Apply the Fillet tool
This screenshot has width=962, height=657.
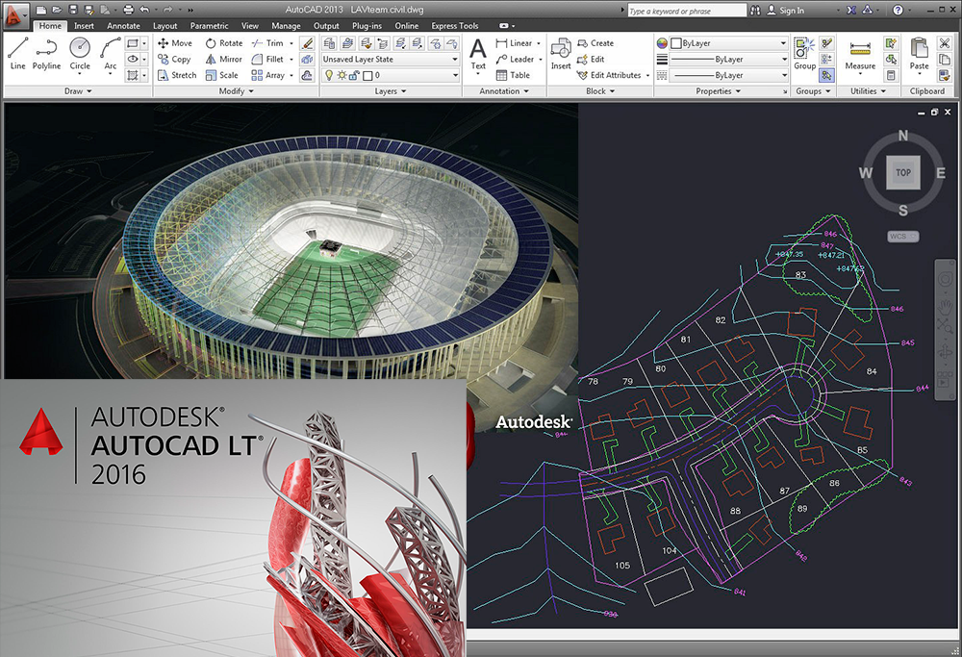pos(267,59)
